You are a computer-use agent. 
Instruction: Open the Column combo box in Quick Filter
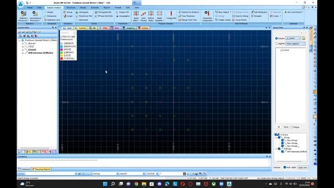293,38
